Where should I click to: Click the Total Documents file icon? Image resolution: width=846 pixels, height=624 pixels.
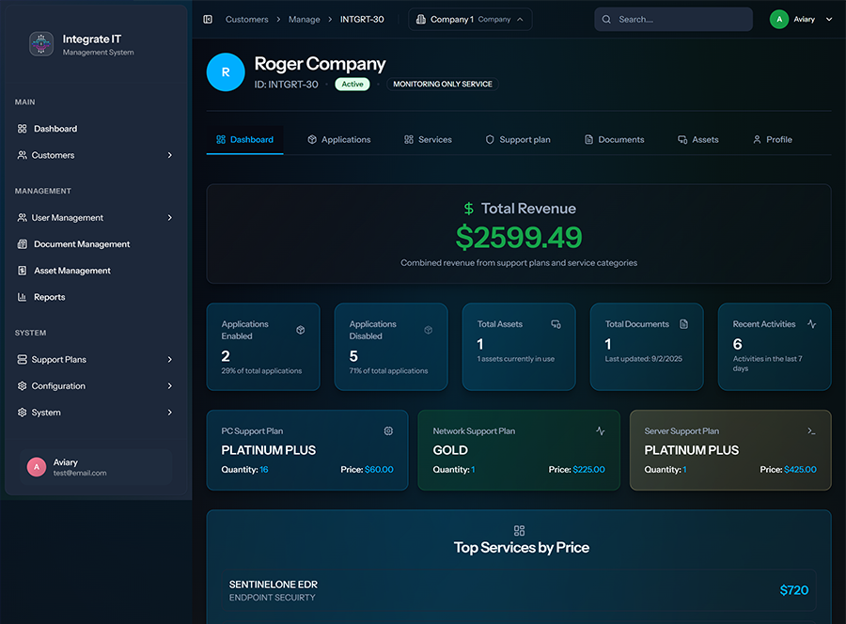[x=683, y=324]
